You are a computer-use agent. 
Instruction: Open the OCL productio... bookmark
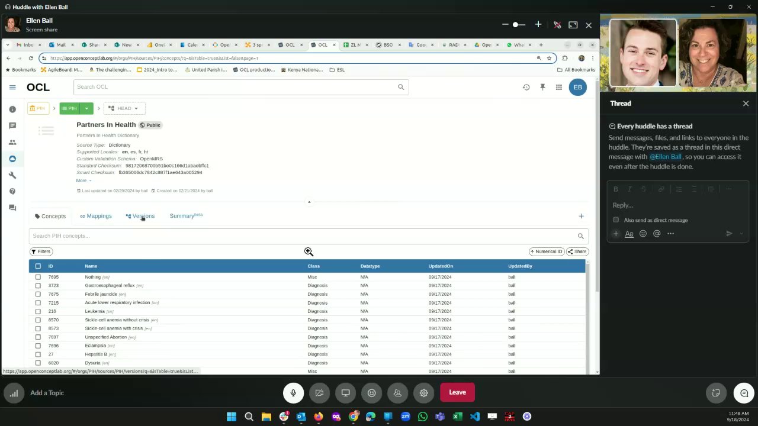253,70
